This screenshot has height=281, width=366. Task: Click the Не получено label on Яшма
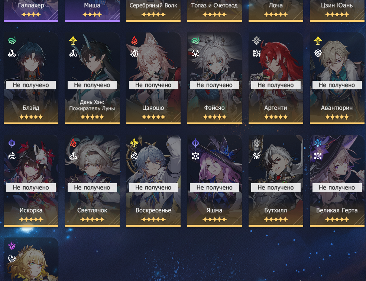(214, 188)
